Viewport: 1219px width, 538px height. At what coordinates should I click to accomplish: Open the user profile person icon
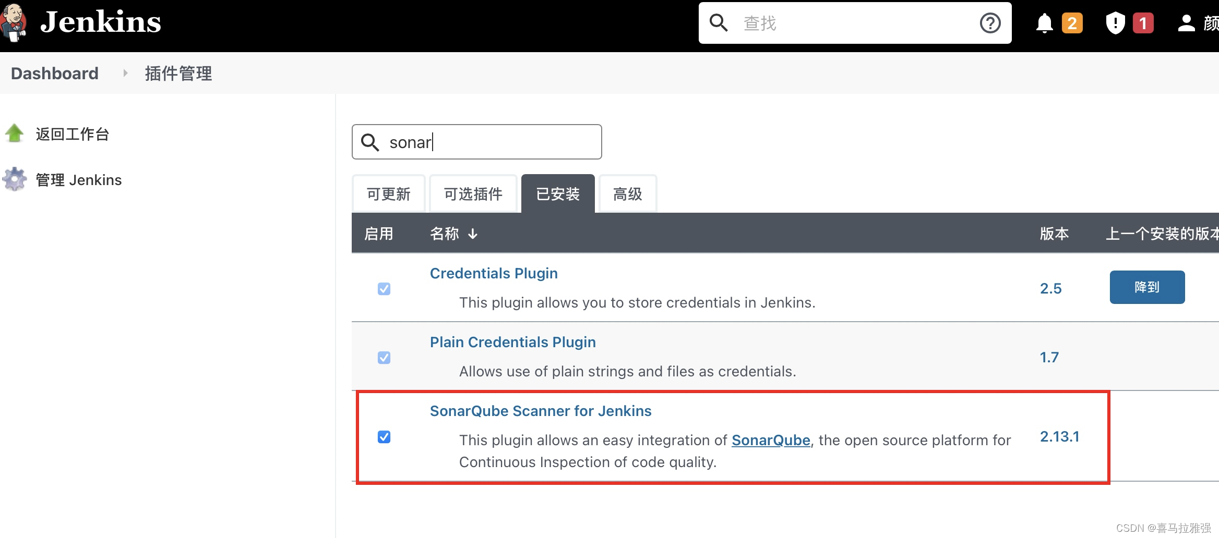(1186, 23)
